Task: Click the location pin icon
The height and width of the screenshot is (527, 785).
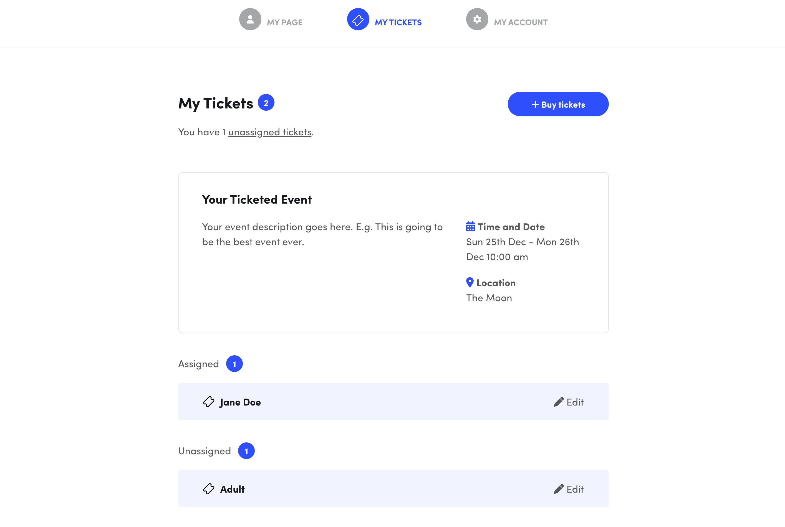Action: click(x=470, y=282)
